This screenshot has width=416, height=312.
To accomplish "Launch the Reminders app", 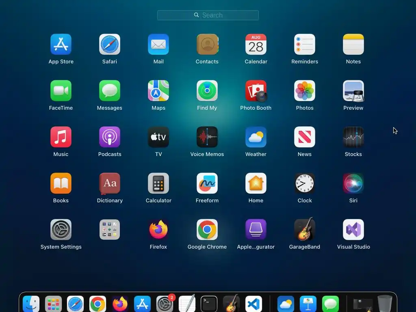I will (x=305, y=44).
